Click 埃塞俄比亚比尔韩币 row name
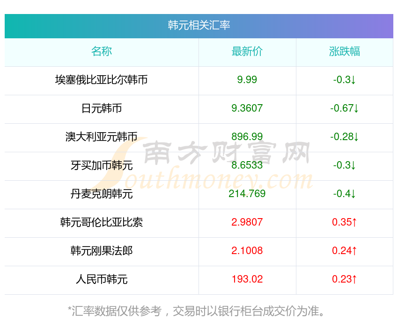The image size is (398, 326). point(102,80)
